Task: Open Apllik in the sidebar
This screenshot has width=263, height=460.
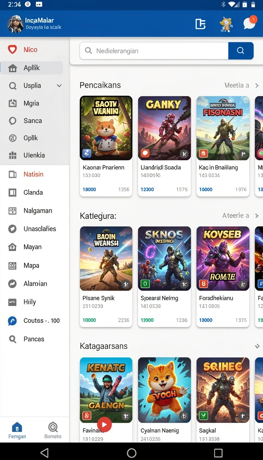Action: tap(32, 68)
